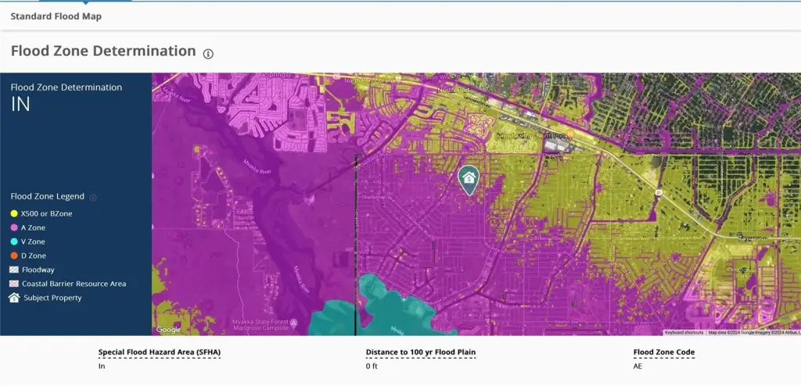Click the Distance to 100 yr Flood Plain label
Screen dimensions: 801x386
(x=421, y=352)
